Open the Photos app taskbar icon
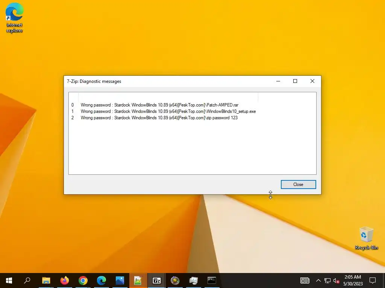The height and width of the screenshot is (288, 385). pyautogui.click(x=120, y=280)
